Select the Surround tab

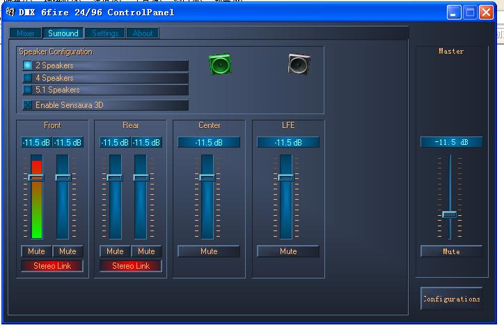63,33
